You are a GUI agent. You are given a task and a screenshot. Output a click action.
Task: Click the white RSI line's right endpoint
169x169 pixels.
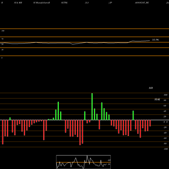(150, 41)
